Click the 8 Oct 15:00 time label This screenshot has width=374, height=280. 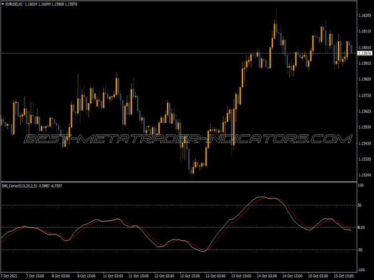tap(87, 276)
